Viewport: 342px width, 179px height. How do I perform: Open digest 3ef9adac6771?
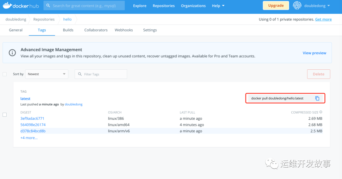tap(32, 118)
